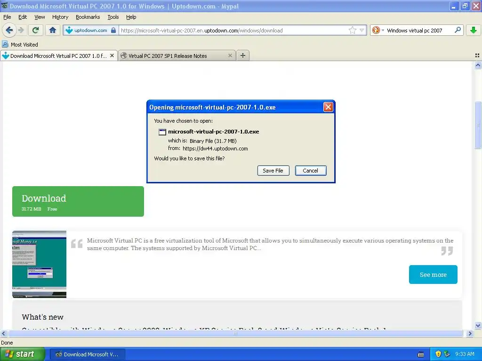The width and height of the screenshot is (482, 361).
Task: Open the home page via house icon
Action: click(53, 30)
